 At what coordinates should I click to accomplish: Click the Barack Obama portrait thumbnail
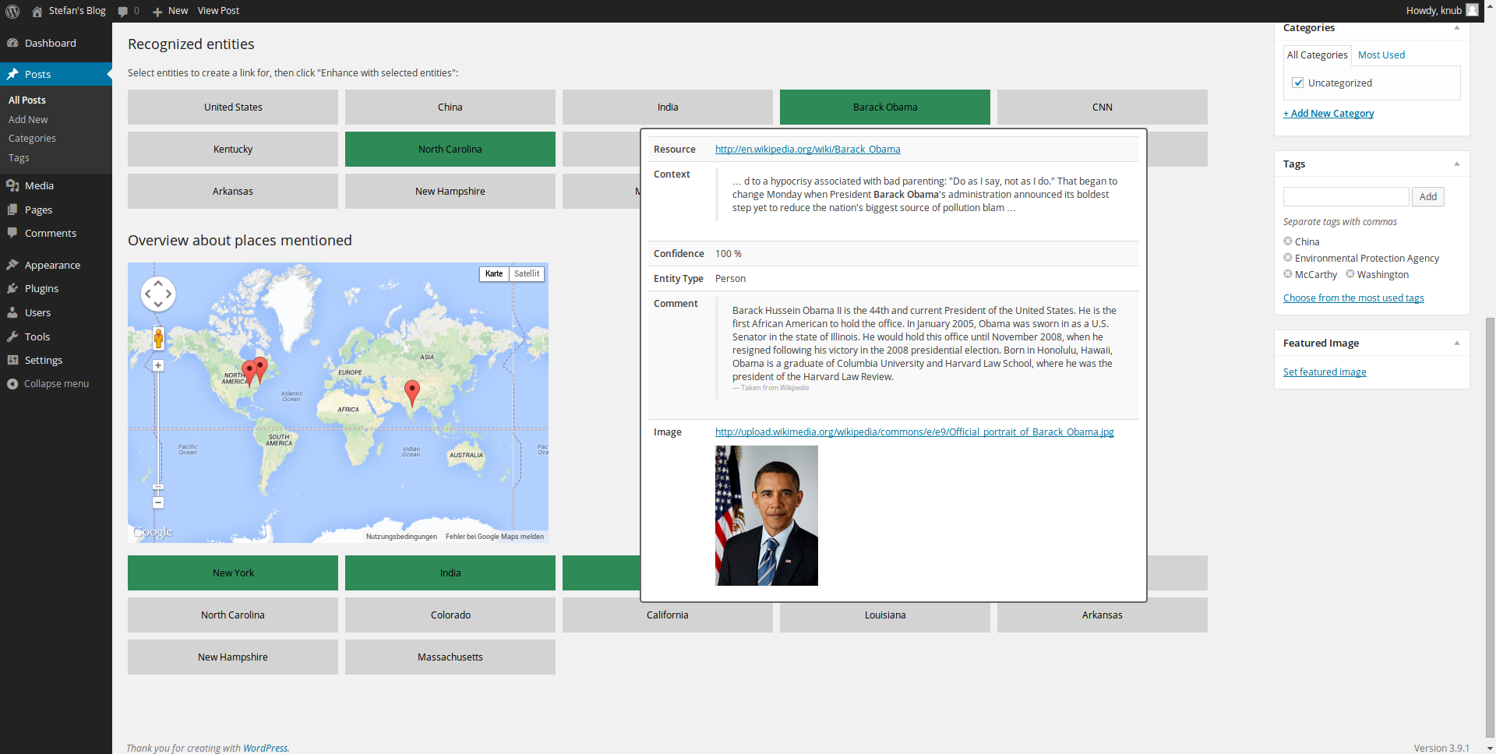point(767,516)
